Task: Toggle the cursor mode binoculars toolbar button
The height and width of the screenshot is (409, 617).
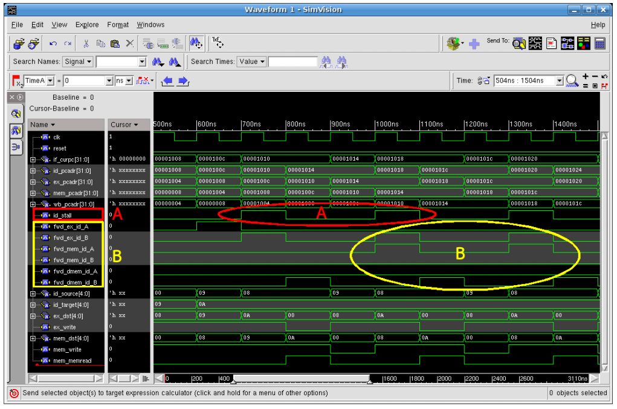Action: click(x=196, y=43)
